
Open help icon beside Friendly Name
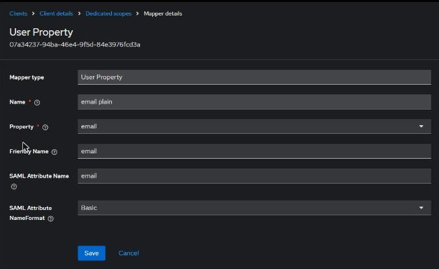point(55,152)
